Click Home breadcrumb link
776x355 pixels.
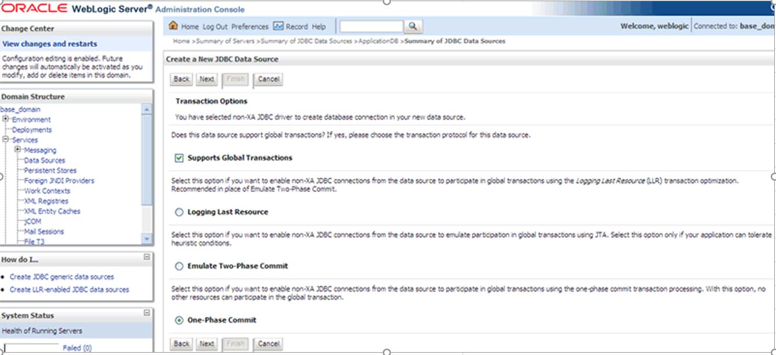pyautogui.click(x=181, y=41)
